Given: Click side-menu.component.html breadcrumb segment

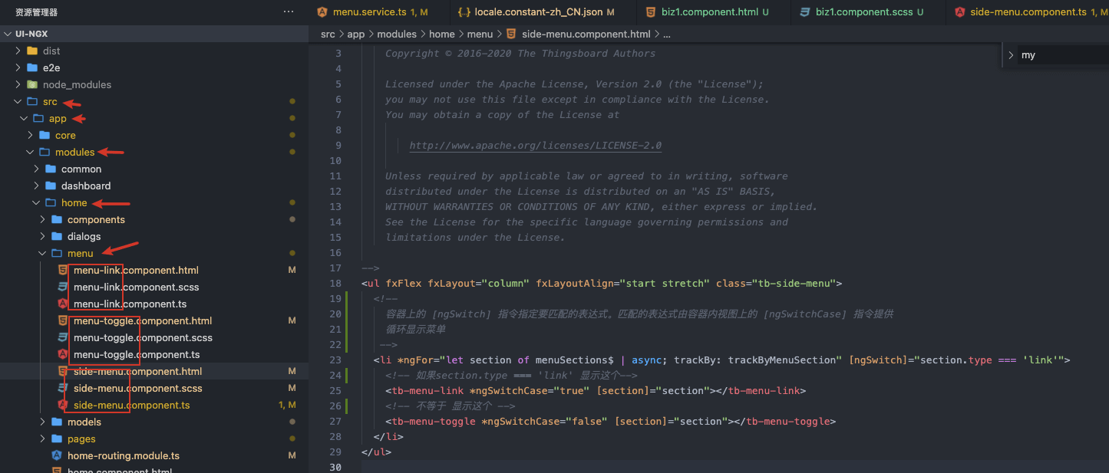Looking at the screenshot, I should pos(586,34).
